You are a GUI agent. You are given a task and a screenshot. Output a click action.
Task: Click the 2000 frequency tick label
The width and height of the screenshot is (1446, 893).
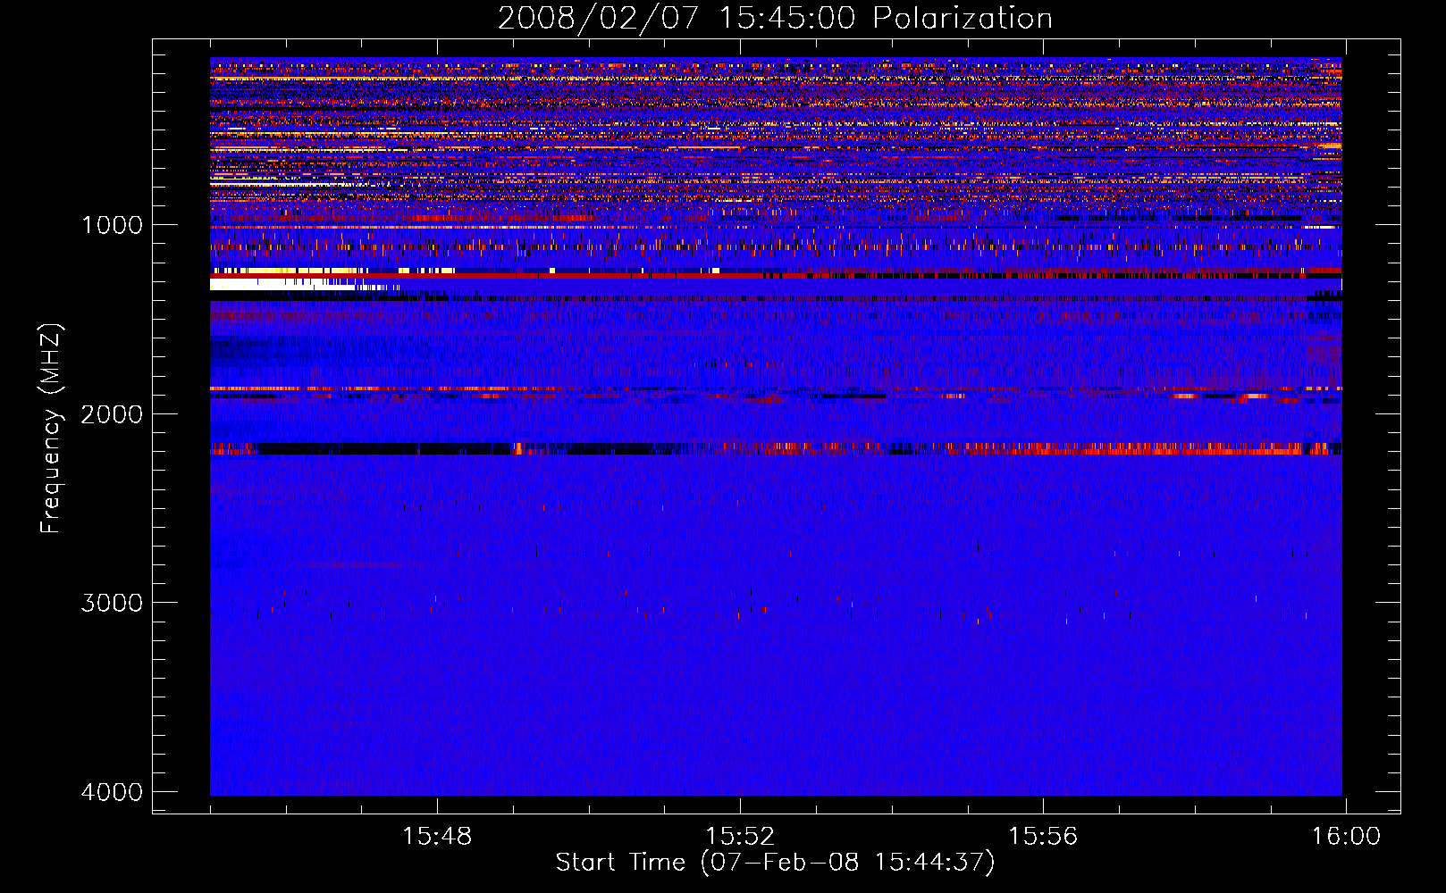coord(112,414)
